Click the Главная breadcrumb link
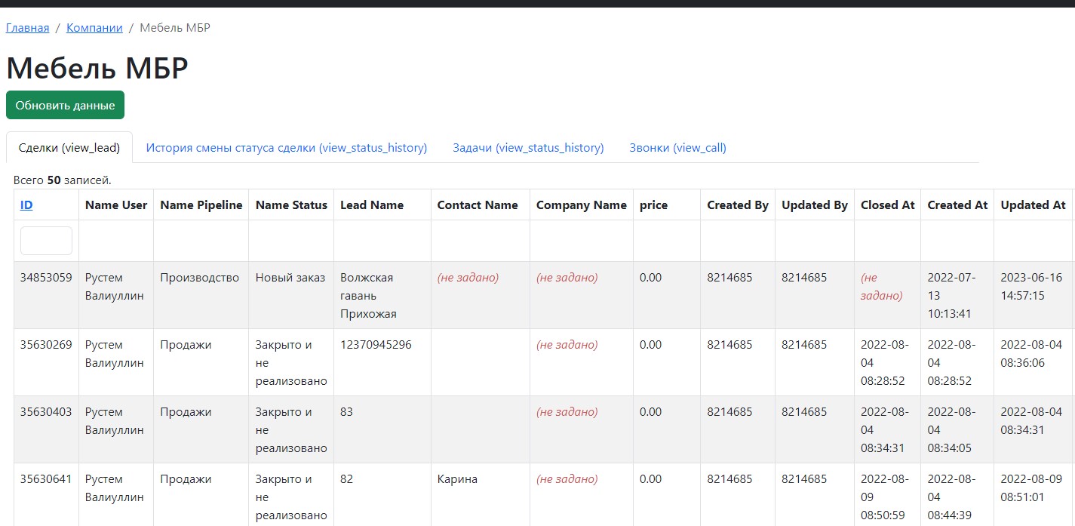Screen dimensions: 1075x526 point(27,28)
